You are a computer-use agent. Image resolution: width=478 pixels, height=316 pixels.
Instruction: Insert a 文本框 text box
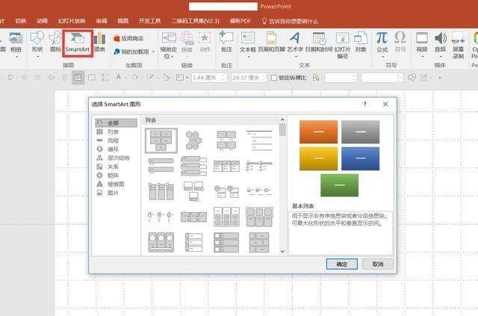[x=247, y=43]
